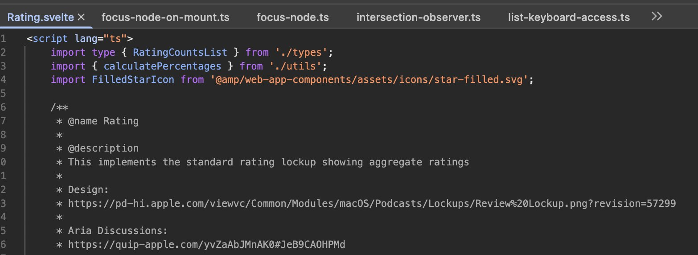The width and height of the screenshot is (698, 255).
Task: Click the star-filled.svg import path
Action: click(x=370, y=80)
